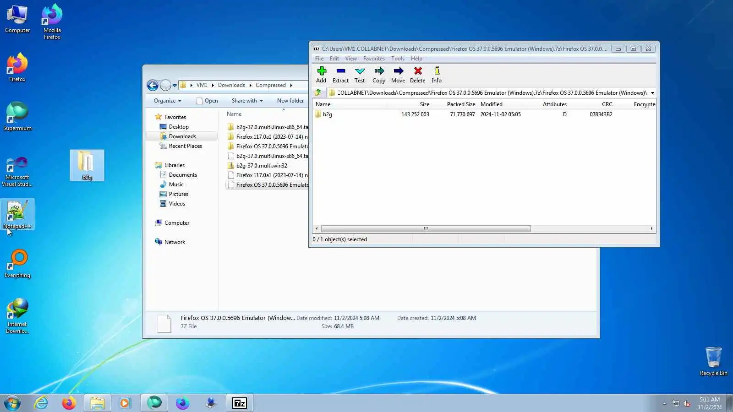733x412 pixels.
Task: Select Music library in the Explorer sidebar
Action: (176, 184)
